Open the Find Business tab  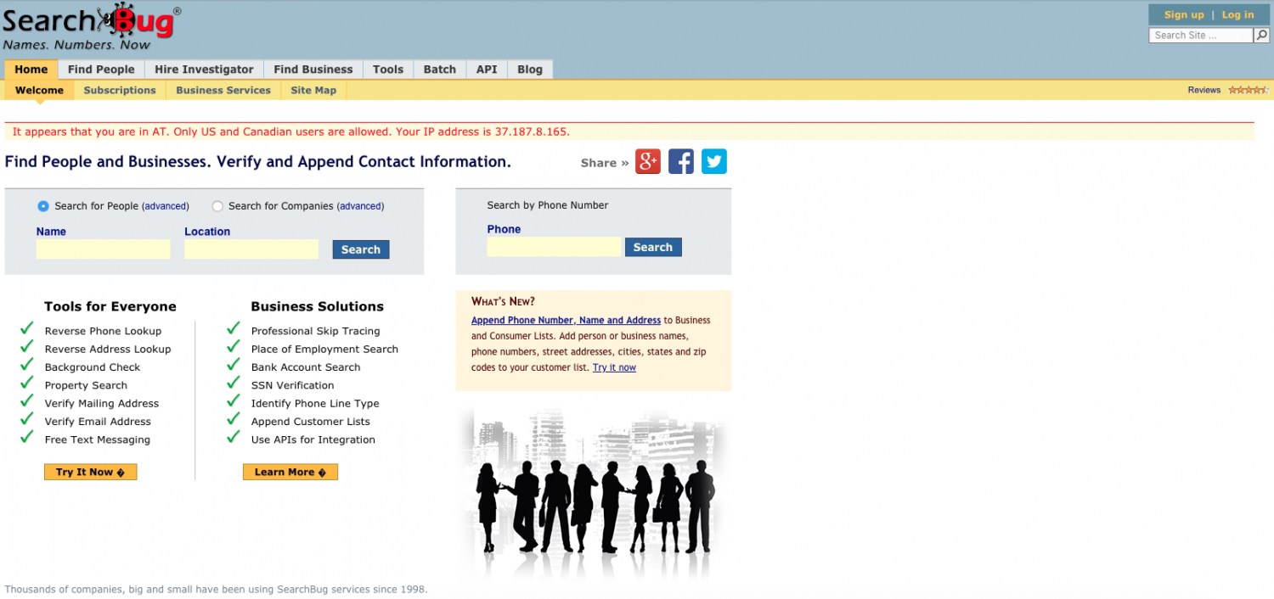click(313, 70)
